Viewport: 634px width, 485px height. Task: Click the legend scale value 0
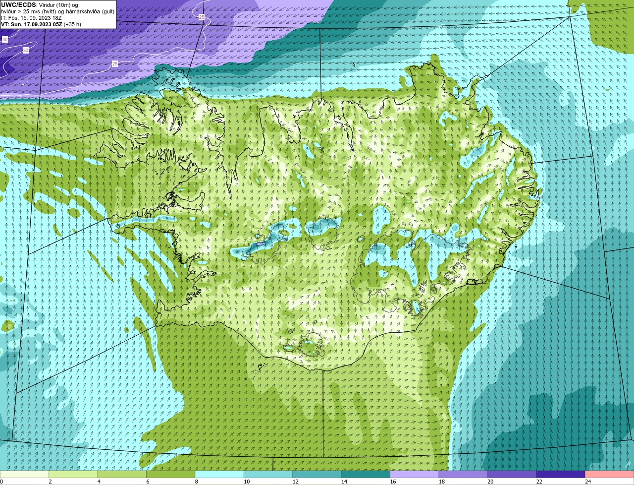[1, 482]
